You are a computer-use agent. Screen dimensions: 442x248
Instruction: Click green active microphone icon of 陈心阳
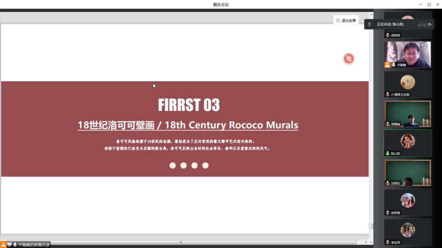(388, 153)
